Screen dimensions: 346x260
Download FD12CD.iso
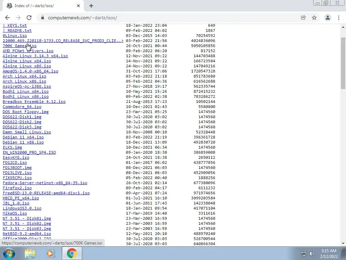pyautogui.click(x=15, y=163)
